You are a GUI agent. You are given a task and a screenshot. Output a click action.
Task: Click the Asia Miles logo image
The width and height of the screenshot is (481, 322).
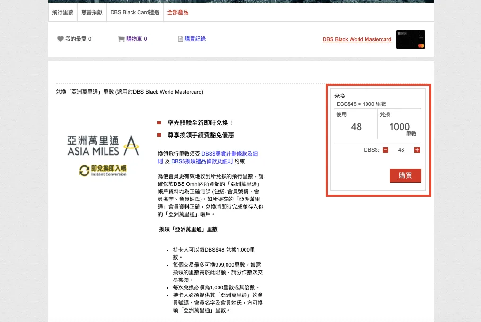click(104, 145)
